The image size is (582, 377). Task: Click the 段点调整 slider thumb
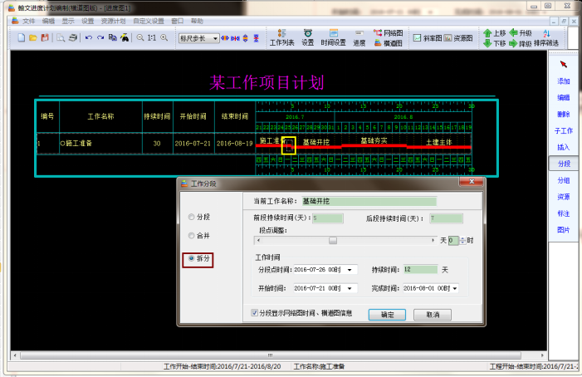click(x=333, y=240)
